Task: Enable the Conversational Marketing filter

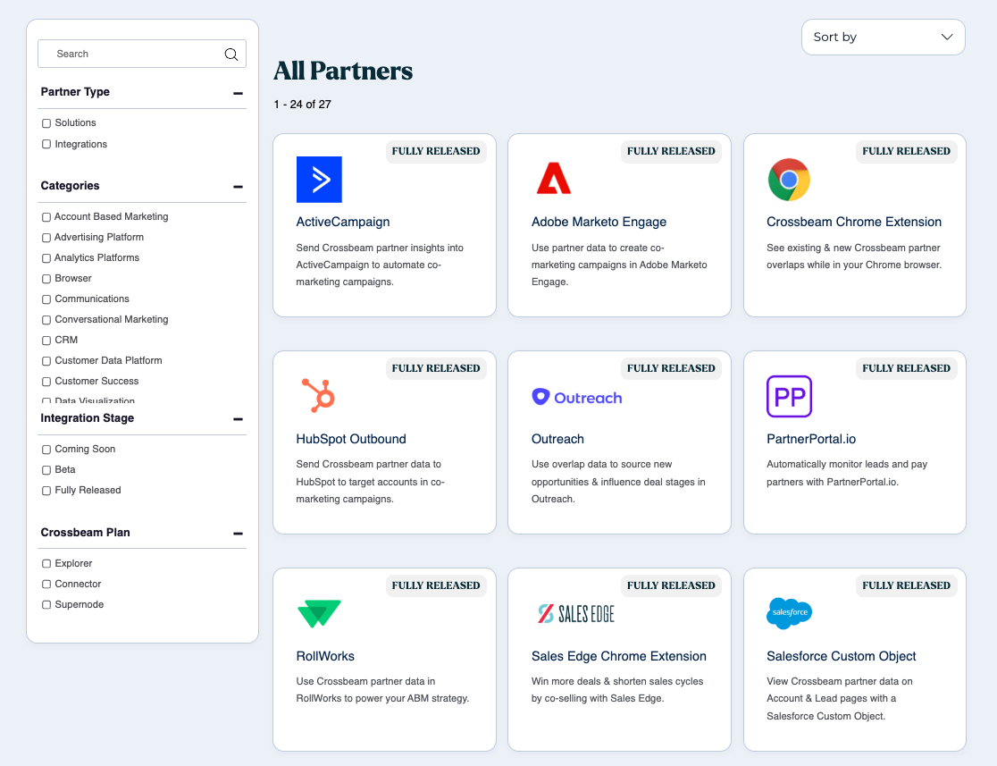Action: (x=46, y=320)
